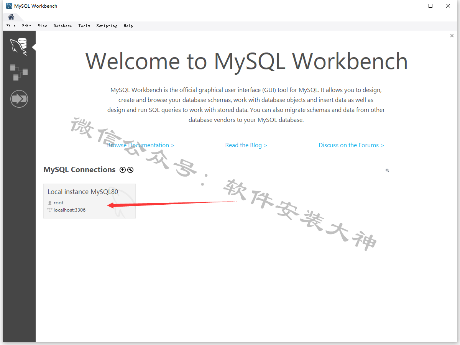460x345 pixels.
Task: Switch to the Models sidebar icon
Action: (x=19, y=72)
